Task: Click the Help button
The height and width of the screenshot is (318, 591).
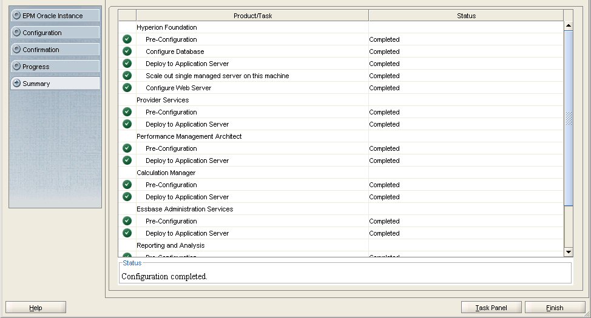Action: (x=36, y=308)
